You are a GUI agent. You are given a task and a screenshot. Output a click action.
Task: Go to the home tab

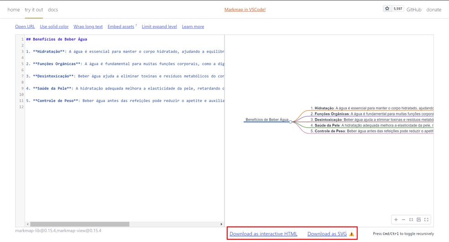[x=13, y=10]
